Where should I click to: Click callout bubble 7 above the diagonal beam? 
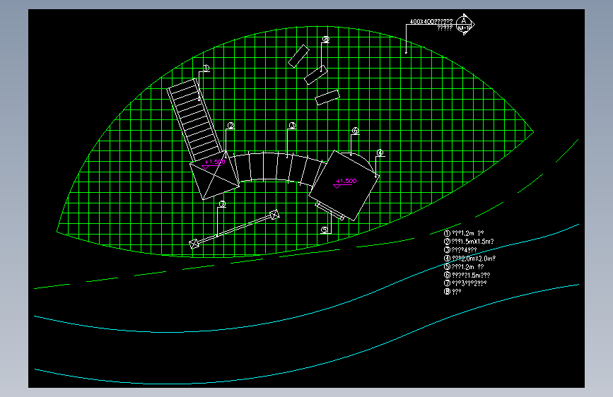coord(222,204)
